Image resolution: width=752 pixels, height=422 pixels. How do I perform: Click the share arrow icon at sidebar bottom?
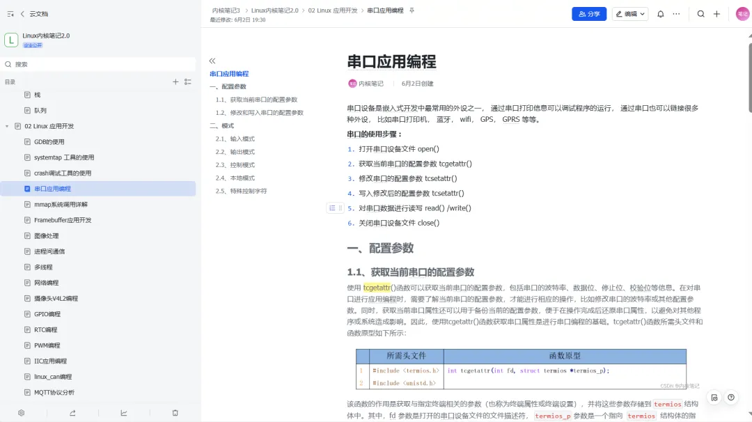tap(72, 413)
